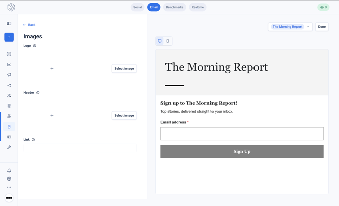
Task: Switch to the Social tab
Action: 137,7
